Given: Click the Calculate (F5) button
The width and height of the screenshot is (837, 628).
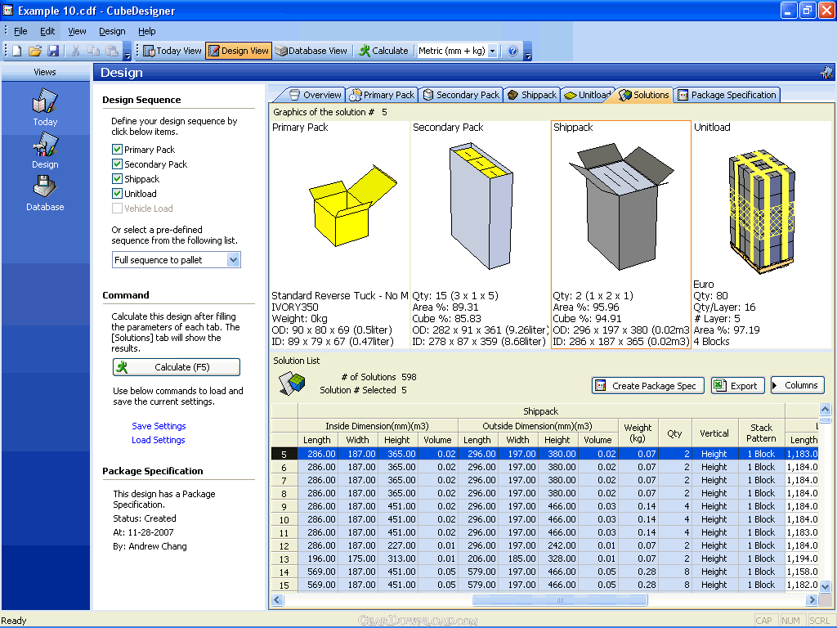Looking at the screenshot, I should [177, 367].
